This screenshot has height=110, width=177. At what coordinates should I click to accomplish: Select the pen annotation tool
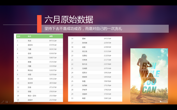click(3, 102)
